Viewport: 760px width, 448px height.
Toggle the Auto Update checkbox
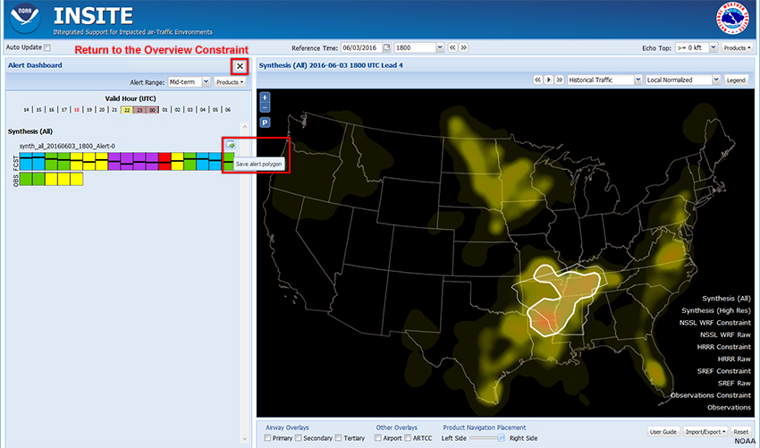click(47, 47)
